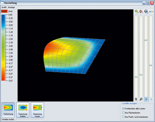Open the Anzeige menu

click(11, 7)
